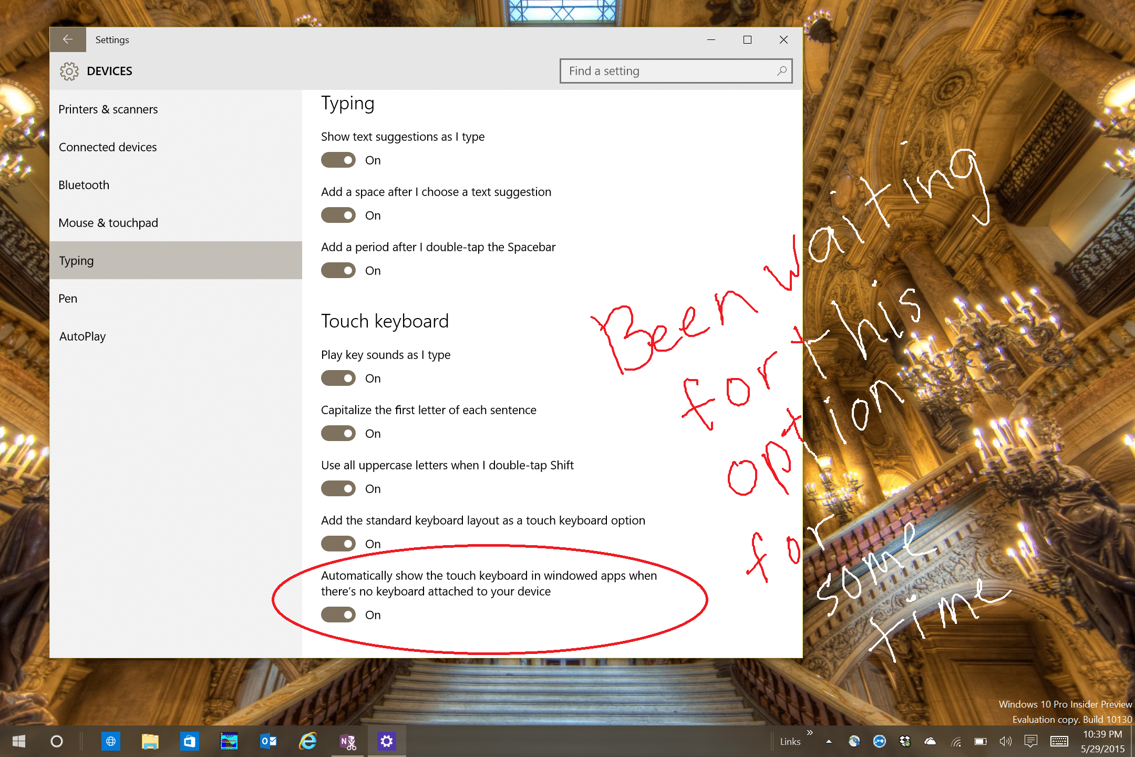Open the OneDrive cloud tray icon

click(930, 742)
